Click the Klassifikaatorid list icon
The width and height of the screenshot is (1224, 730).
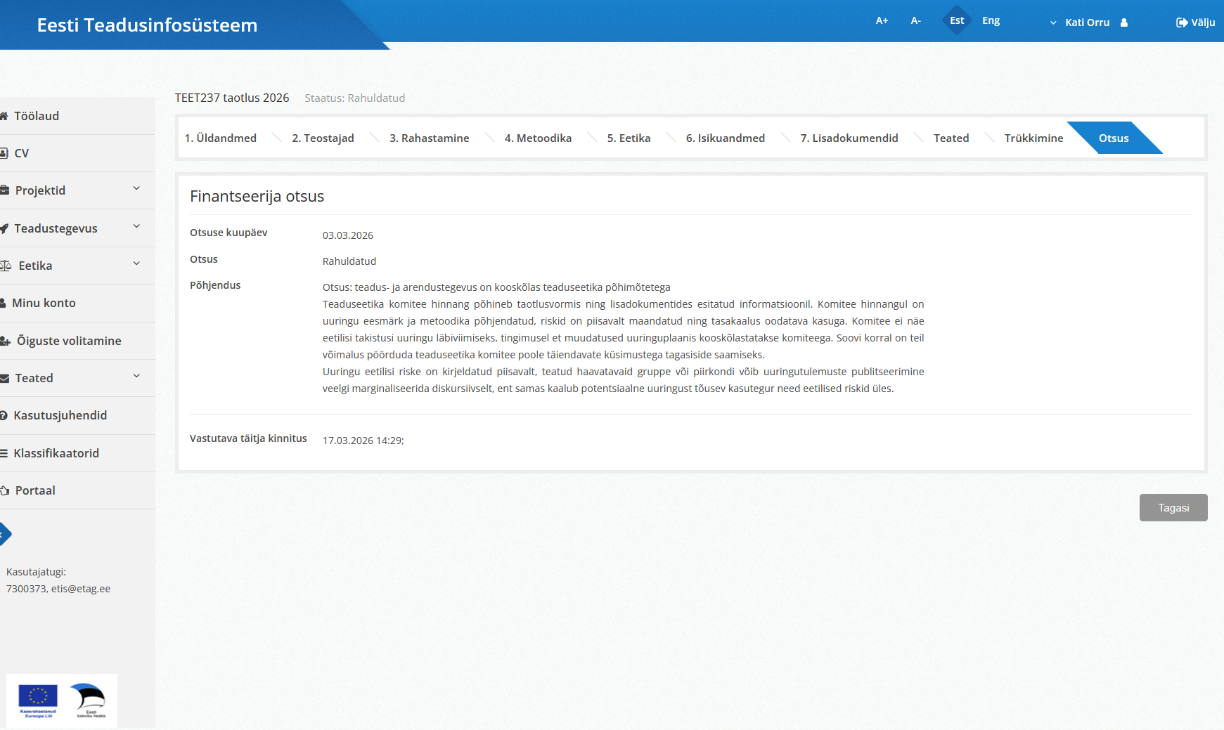pyautogui.click(x=4, y=453)
